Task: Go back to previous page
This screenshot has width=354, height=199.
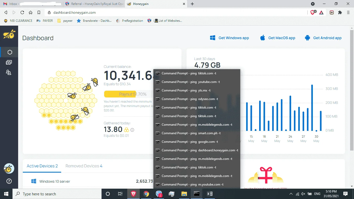Action: click(6, 12)
